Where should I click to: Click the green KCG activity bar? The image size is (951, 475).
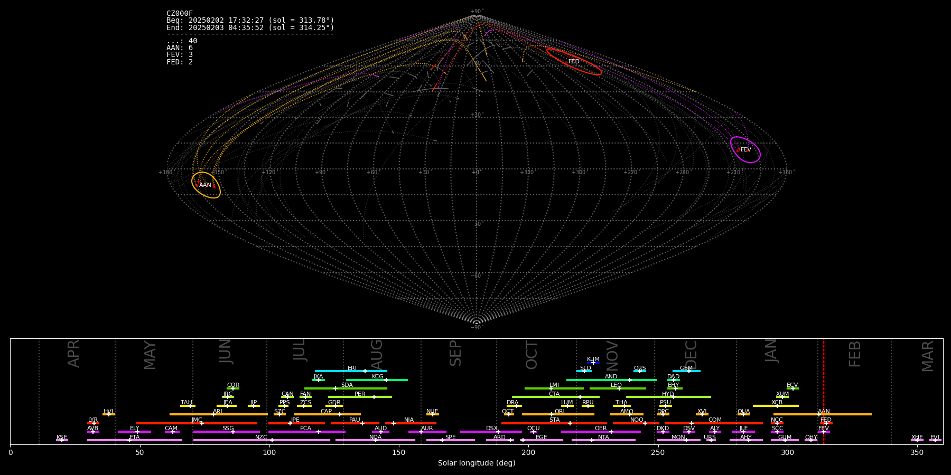coord(377,380)
